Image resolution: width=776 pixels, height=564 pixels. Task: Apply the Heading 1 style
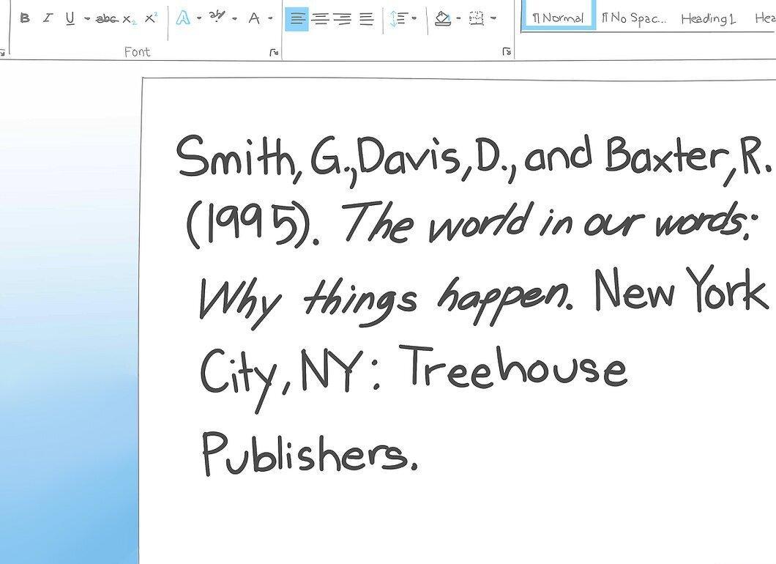pos(708,19)
